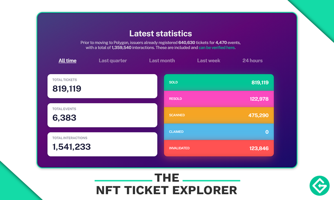This screenshot has width=334, height=200.
Task: Click the green Sold row
Action: click(x=218, y=82)
